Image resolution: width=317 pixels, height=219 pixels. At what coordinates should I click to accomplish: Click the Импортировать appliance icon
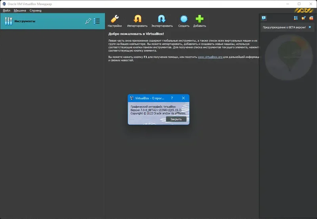click(x=137, y=21)
